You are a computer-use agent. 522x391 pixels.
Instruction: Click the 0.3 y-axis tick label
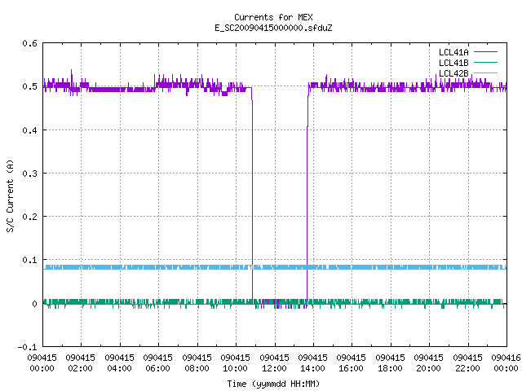[x=29, y=174]
